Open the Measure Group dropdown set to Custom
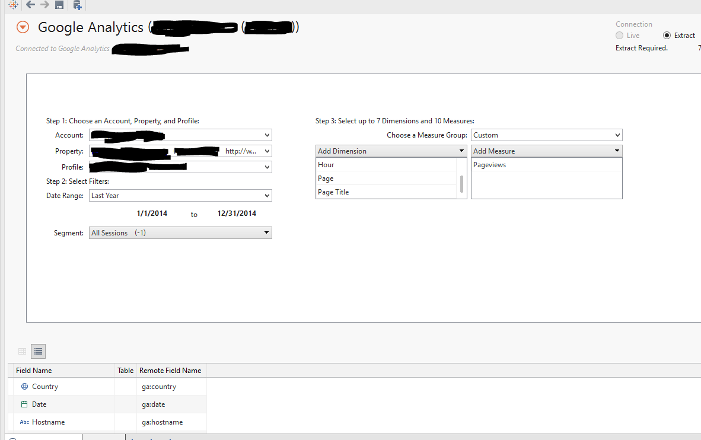The height and width of the screenshot is (440, 701). pos(546,135)
